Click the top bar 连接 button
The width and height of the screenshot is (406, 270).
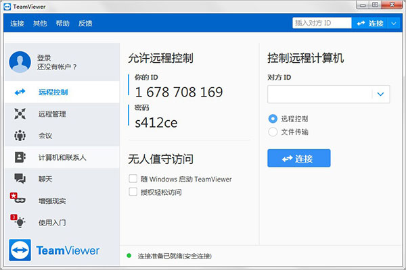(369, 23)
